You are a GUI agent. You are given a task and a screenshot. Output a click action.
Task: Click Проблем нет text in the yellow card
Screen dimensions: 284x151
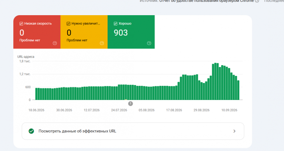pos(77,40)
